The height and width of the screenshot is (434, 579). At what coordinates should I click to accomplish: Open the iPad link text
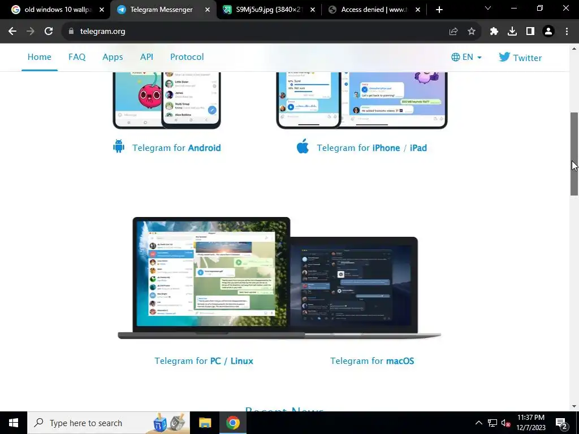point(418,147)
